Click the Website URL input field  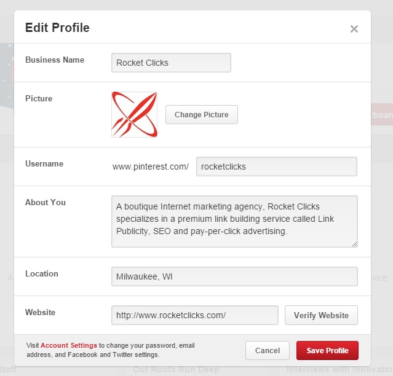195,315
